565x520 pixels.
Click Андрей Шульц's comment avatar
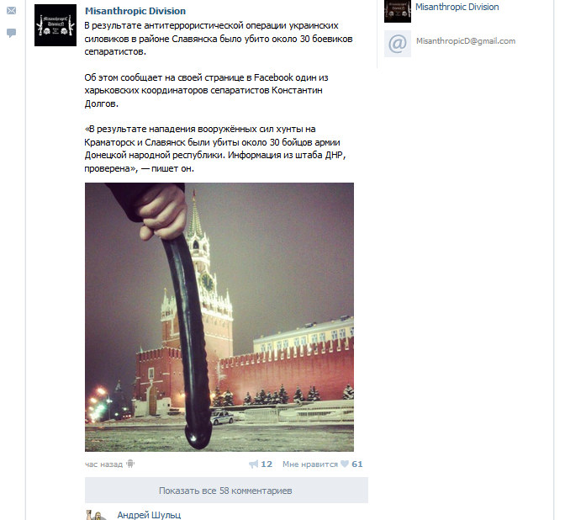96,515
